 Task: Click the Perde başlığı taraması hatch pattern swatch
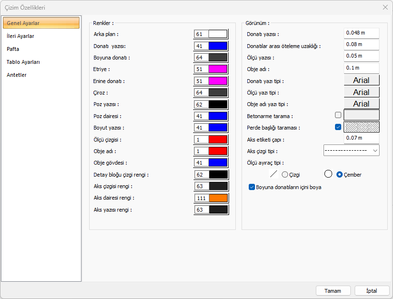pos(361,127)
